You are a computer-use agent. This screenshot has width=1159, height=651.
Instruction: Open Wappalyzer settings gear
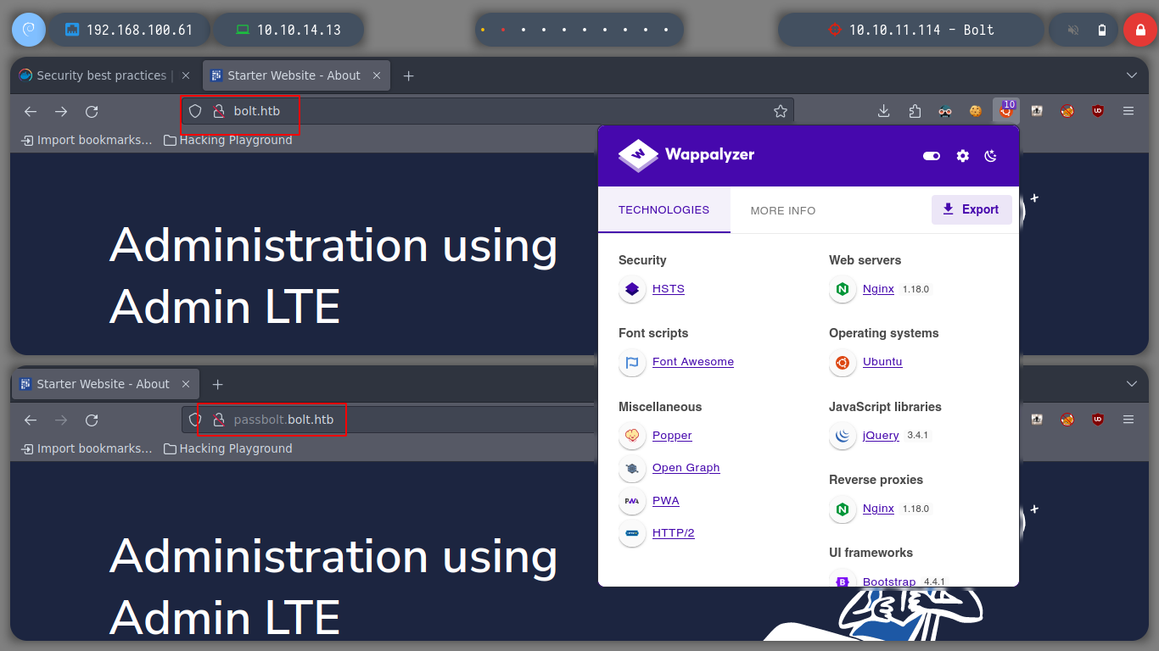[962, 156]
